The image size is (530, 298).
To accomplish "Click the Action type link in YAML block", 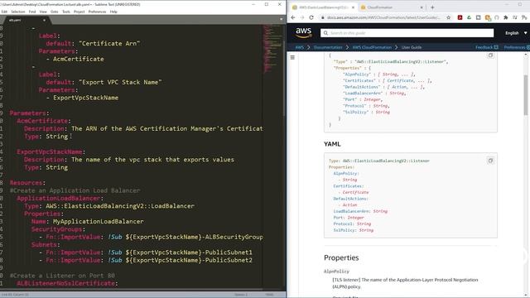I will tap(349, 204).
